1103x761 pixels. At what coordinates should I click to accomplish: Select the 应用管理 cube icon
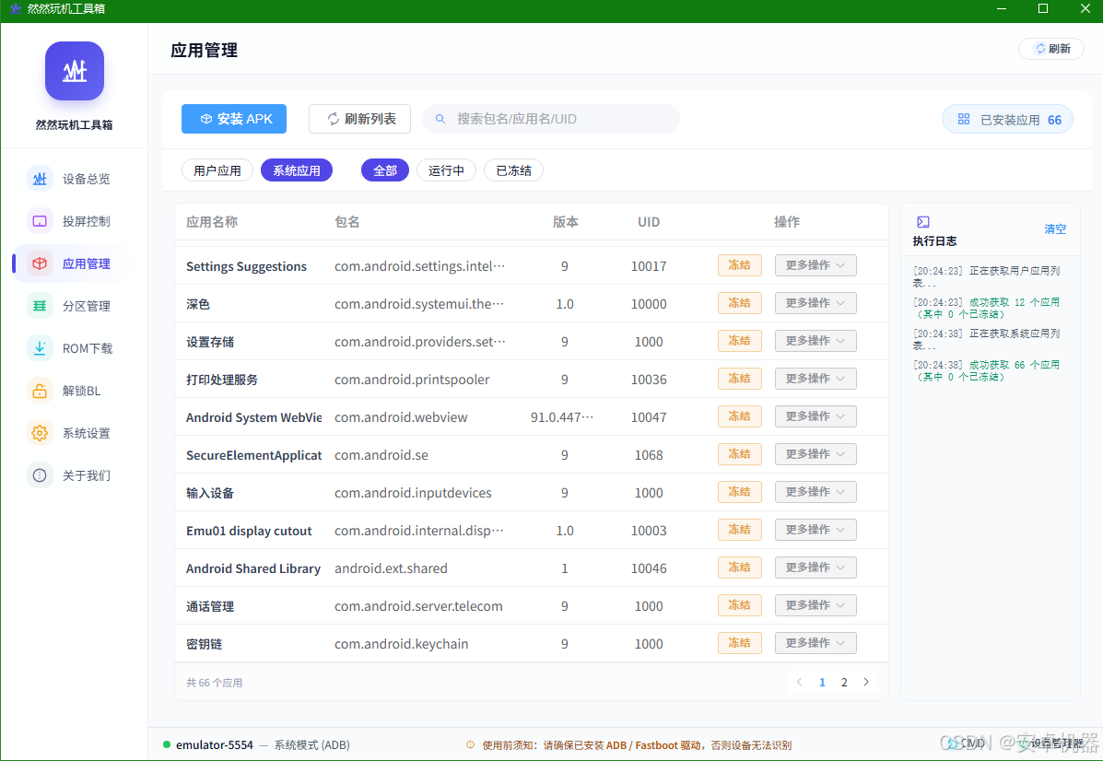click(40, 263)
